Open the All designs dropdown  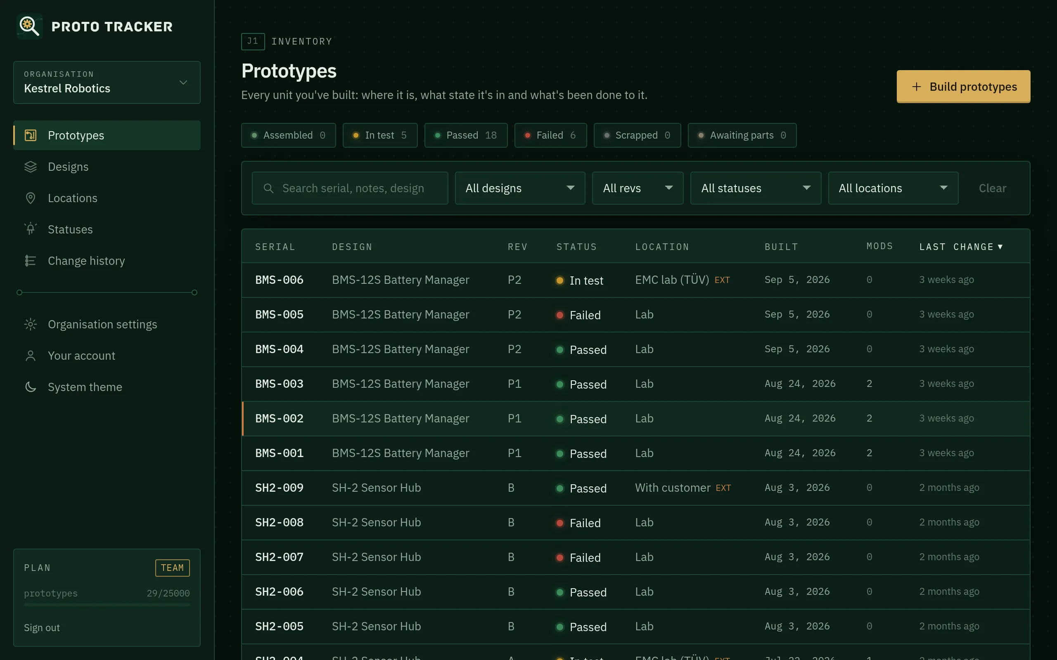(x=520, y=188)
